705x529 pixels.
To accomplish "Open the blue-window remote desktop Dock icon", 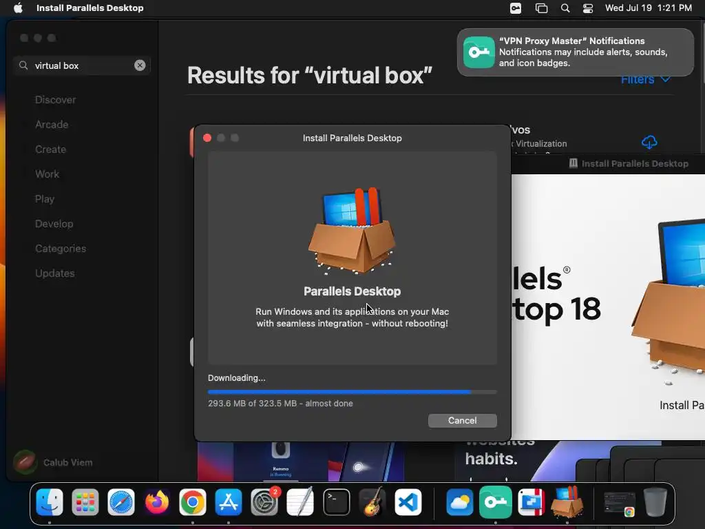I will tap(532, 502).
